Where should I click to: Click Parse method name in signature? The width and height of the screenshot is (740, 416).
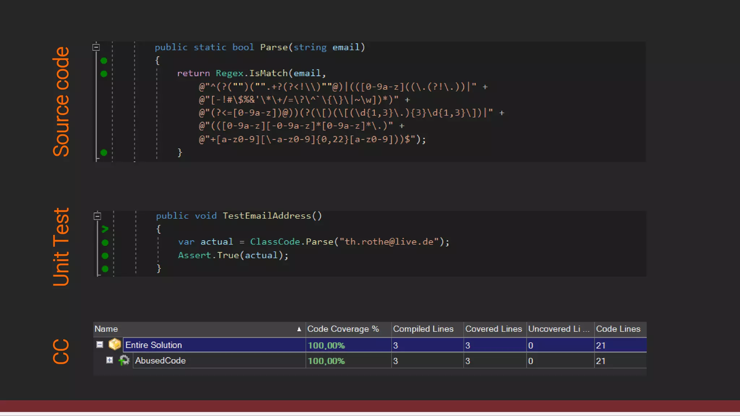coord(274,47)
